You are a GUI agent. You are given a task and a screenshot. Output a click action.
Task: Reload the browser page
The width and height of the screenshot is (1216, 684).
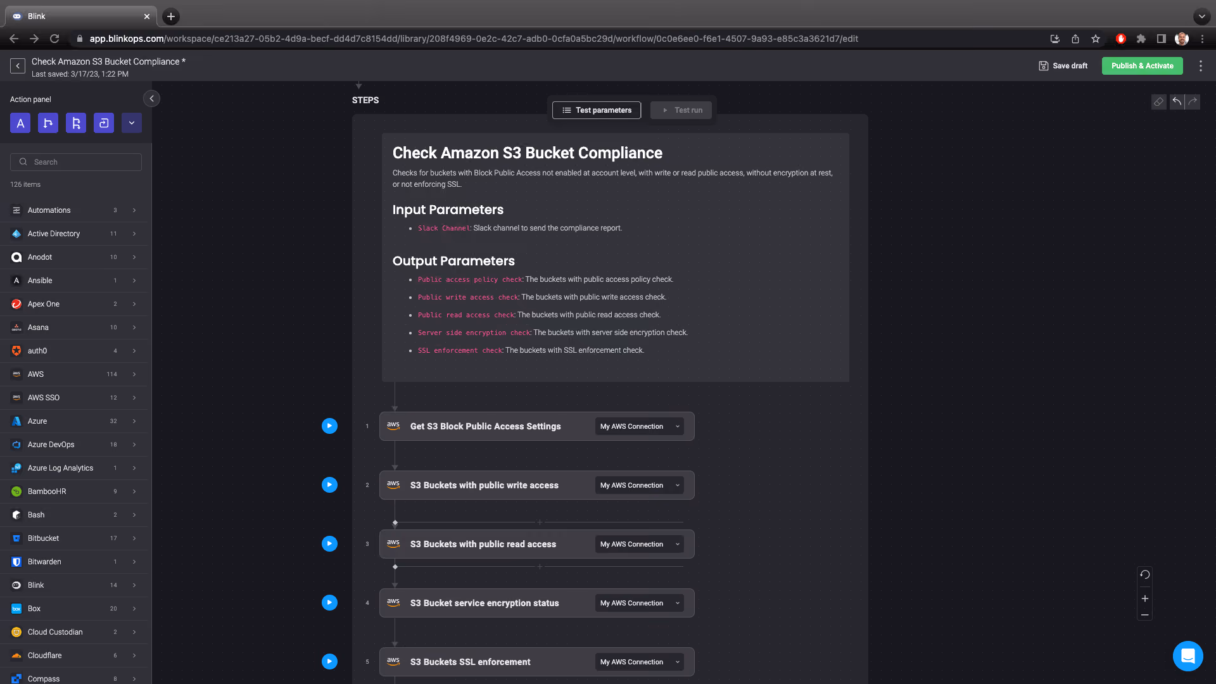[x=54, y=39]
